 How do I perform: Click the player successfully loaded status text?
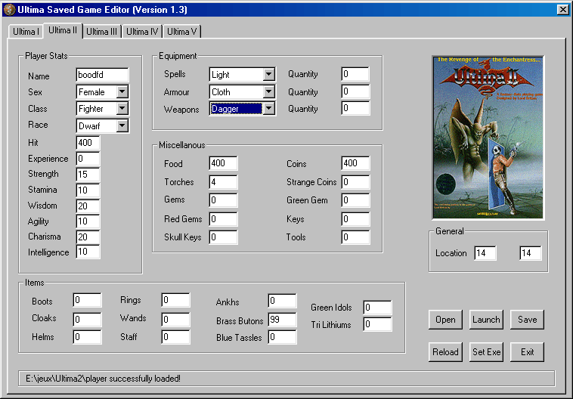click(x=103, y=379)
